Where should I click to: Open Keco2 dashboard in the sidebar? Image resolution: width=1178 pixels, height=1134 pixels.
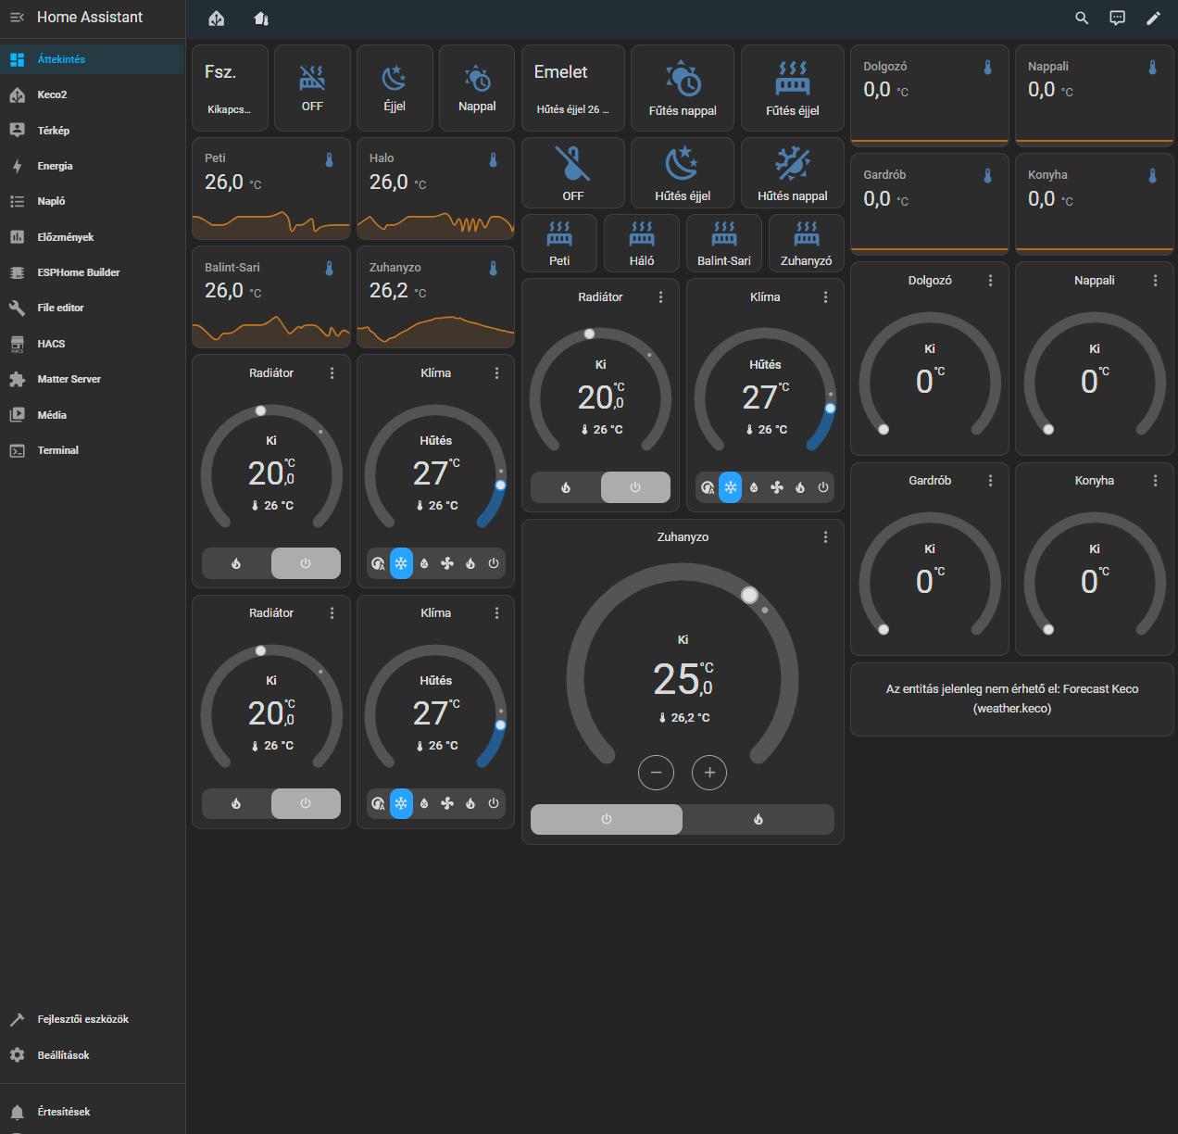tap(93, 94)
